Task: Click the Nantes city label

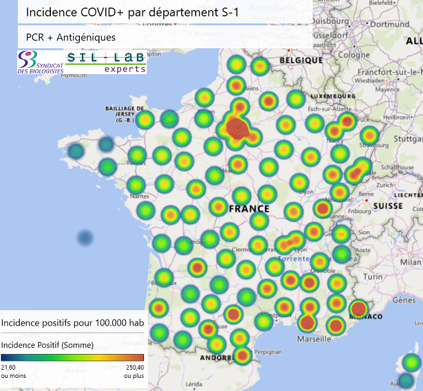Action: 139,196
